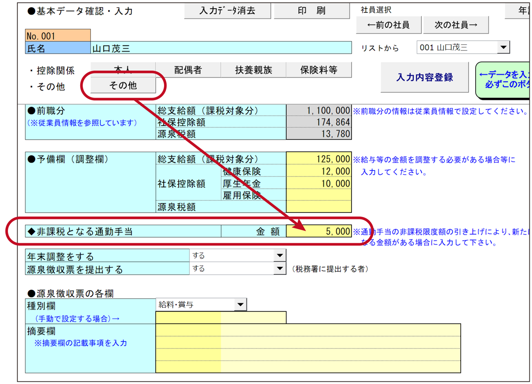Open the 種別欄 給料・賞与 dropdown
This screenshot has height=384, width=532.
240,305
